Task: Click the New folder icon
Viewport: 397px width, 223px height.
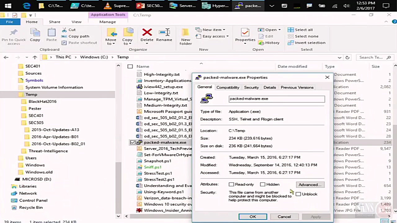Action: click(x=185, y=33)
